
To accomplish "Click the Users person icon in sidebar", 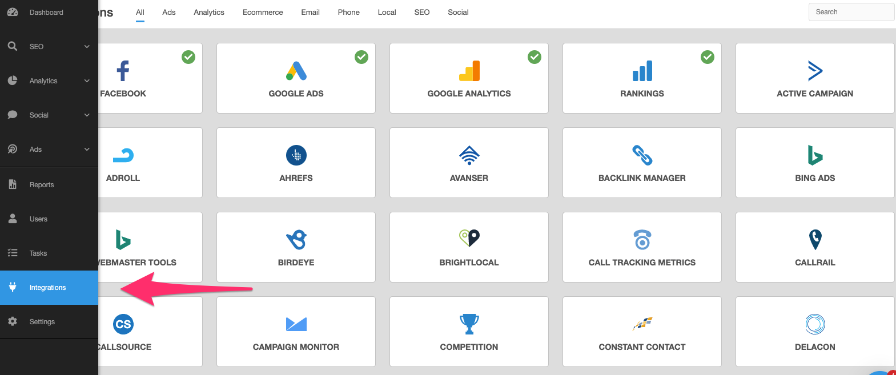I will (x=13, y=219).
